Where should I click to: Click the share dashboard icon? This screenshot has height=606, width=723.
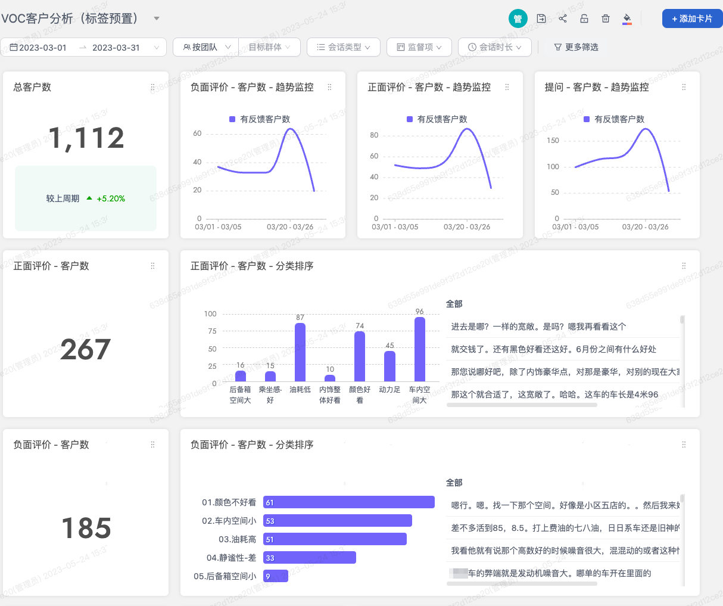[x=563, y=18]
